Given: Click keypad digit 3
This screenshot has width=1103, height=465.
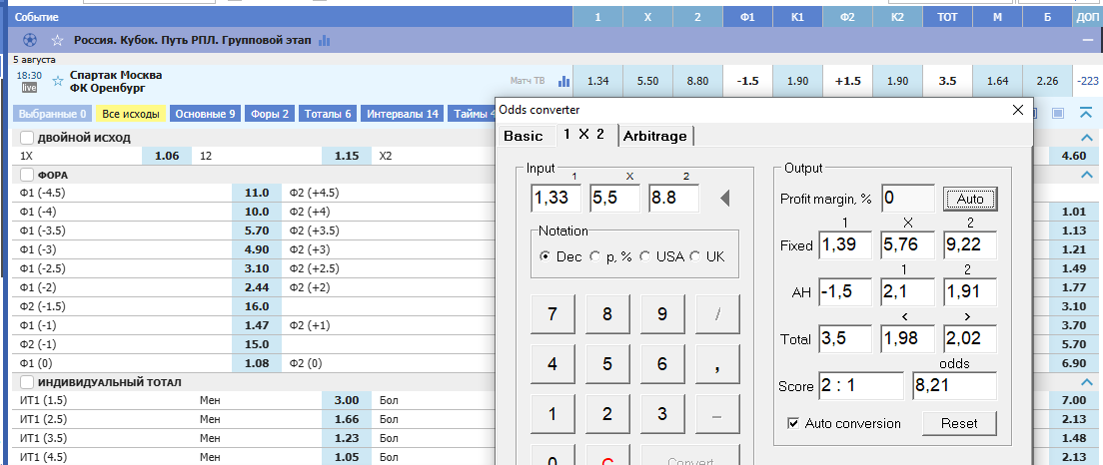Looking at the screenshot, I should click(662, 414).
